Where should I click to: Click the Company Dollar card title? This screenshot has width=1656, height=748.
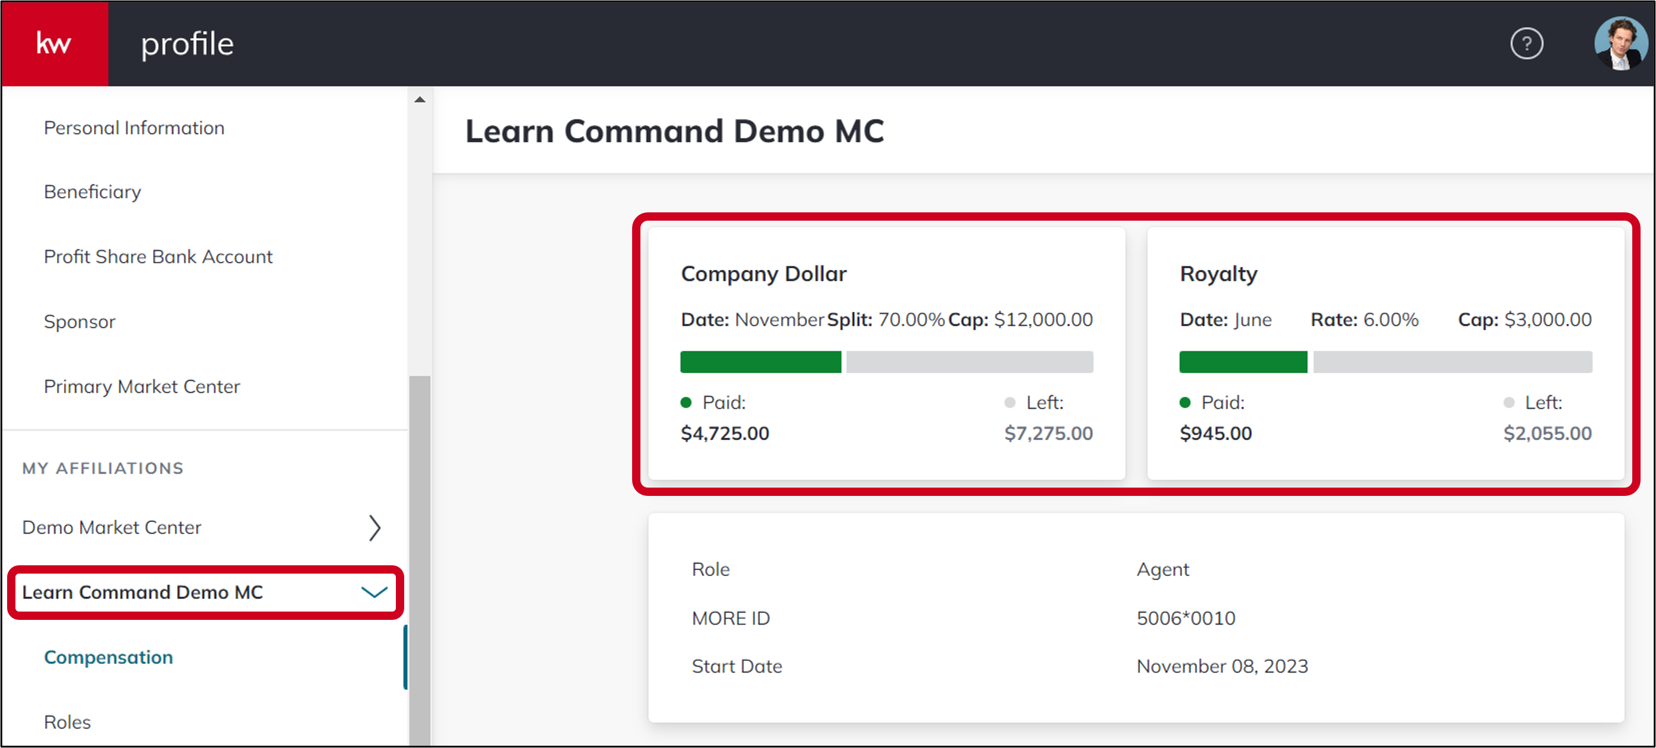[x=764, y=274]
